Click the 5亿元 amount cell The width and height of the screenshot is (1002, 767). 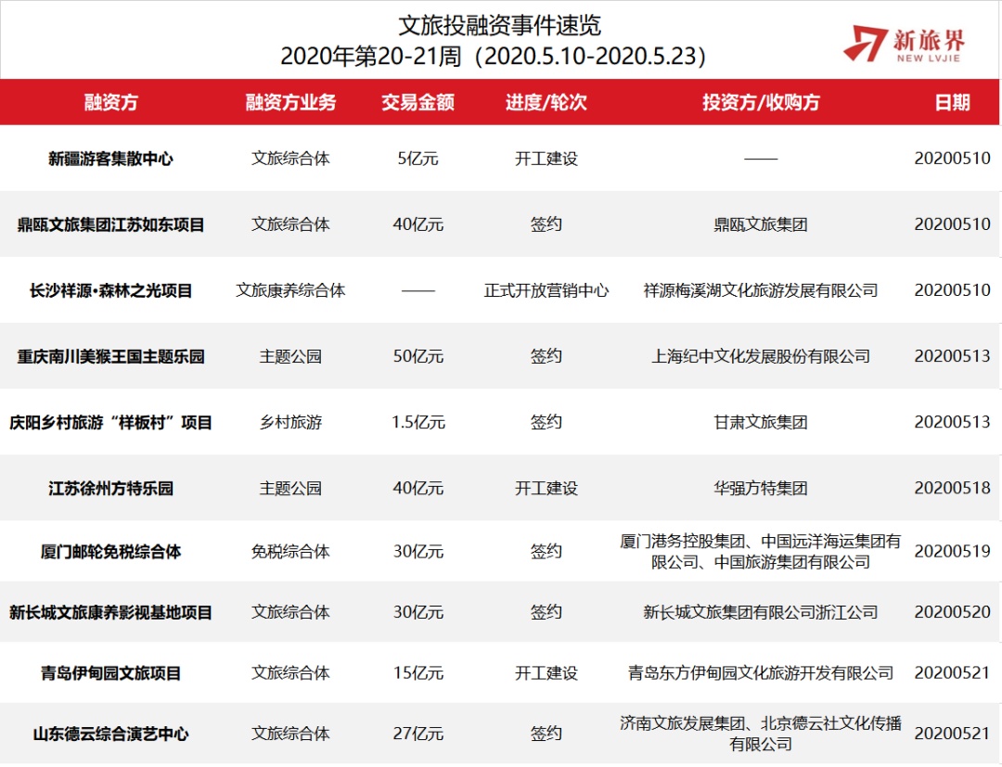click(417, 159)
